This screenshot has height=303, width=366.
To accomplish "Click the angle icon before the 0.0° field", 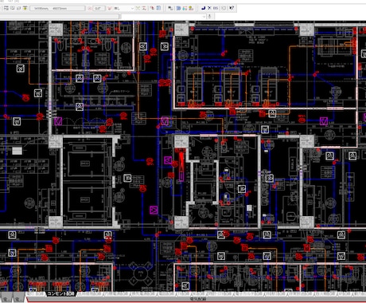I will pyautogui.click(x=90, y=8).
